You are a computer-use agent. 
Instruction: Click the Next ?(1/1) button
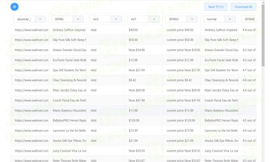pos(216,7)
